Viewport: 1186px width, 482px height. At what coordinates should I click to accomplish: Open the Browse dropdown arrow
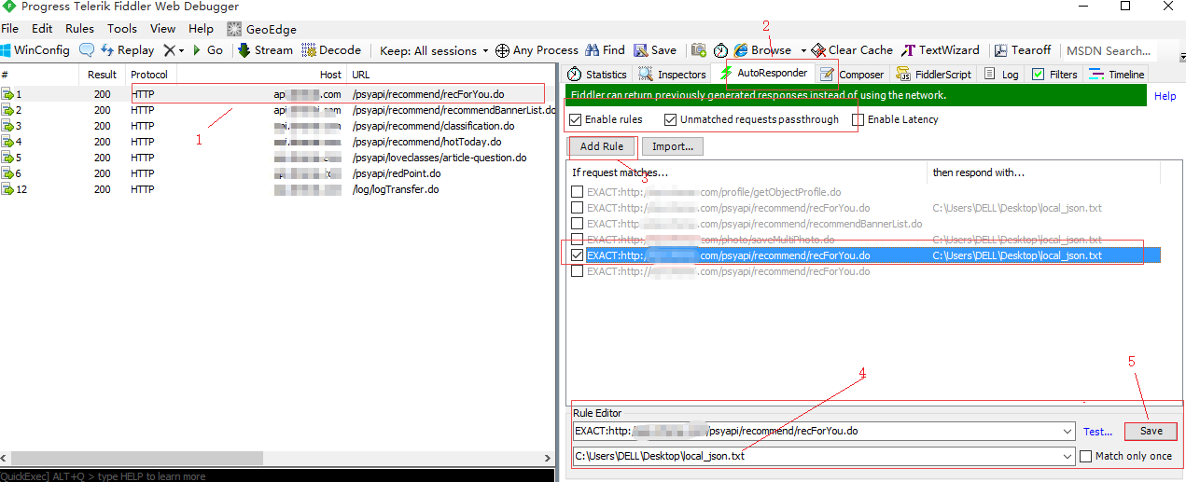803,50
